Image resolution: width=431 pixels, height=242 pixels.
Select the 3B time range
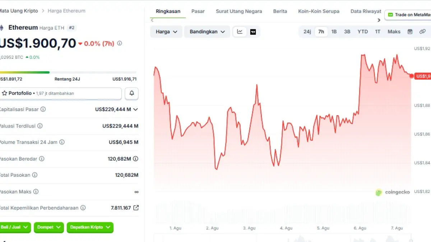click(347, 32)
